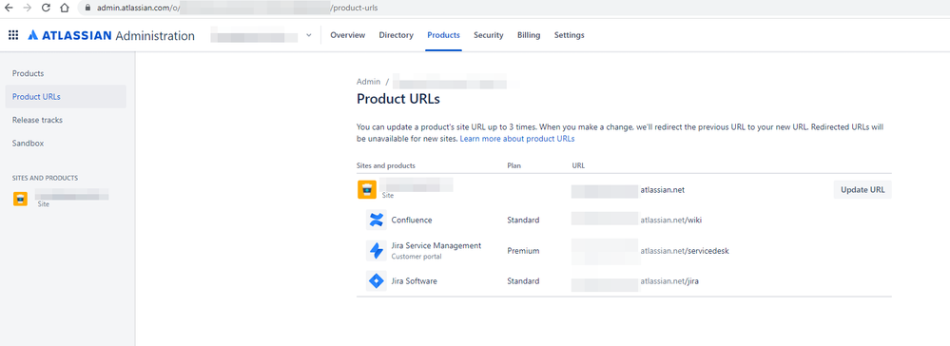Click the Admin breadcrumb link
Screen dimensions: 950x346
368,81
